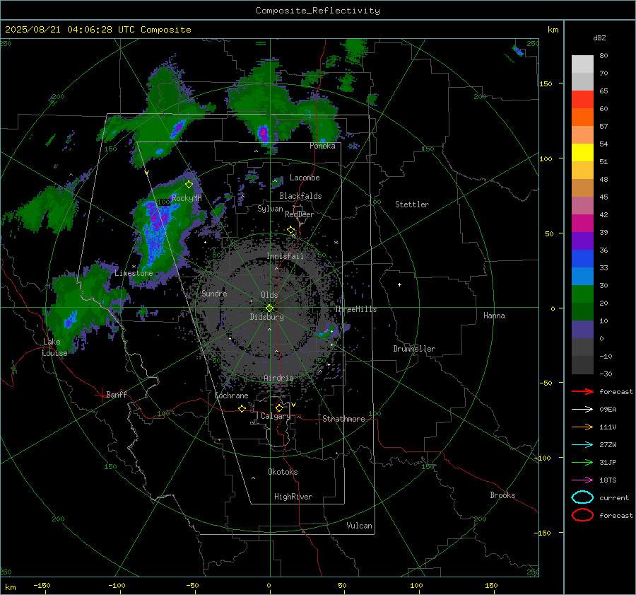The width and height of the screenshot is (636, 595).
Task: Click the HighRiver city label
Action: pyautogui.click(x=293, y=497)
